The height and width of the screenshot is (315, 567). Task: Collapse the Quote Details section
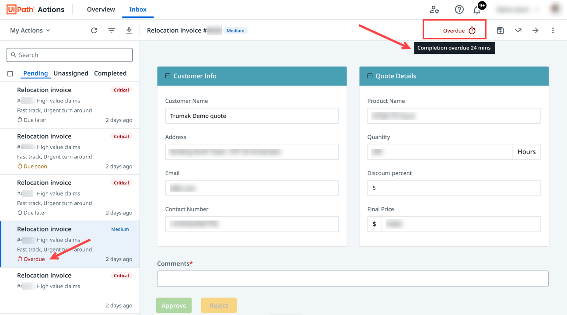click(x=370, y=76)
